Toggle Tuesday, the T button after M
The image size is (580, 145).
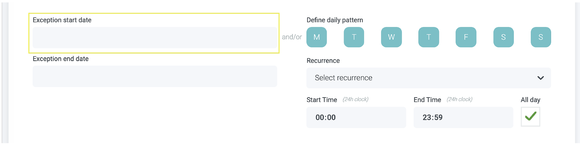click(354, 37)
